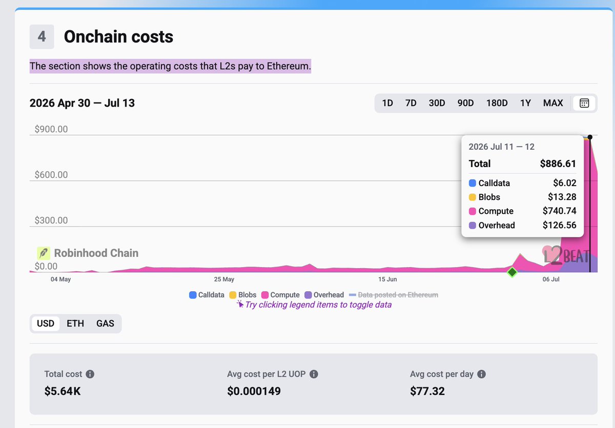Screen dimensions: 615x428
Task: Click the $600.00 y-axis label
Action: click(x=51, y=175)
